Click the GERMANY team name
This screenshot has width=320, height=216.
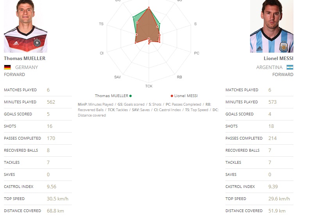(27, 67)
